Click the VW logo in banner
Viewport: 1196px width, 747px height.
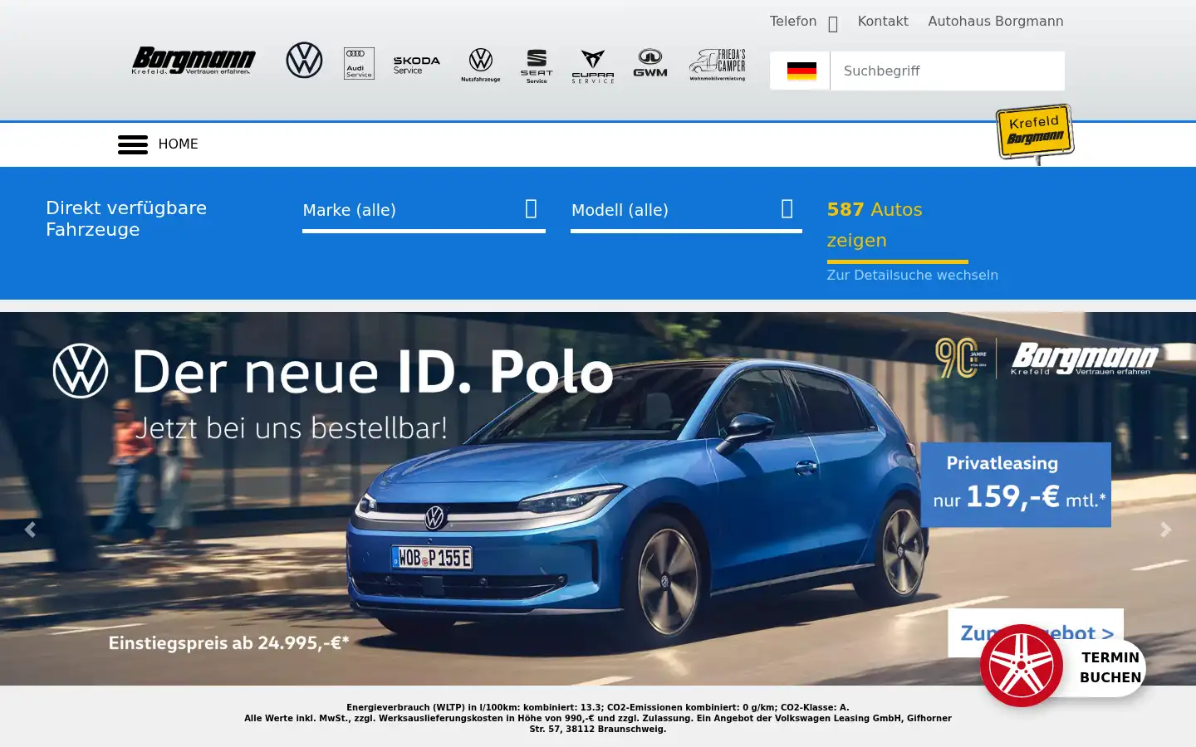click(x=81, y=371)
